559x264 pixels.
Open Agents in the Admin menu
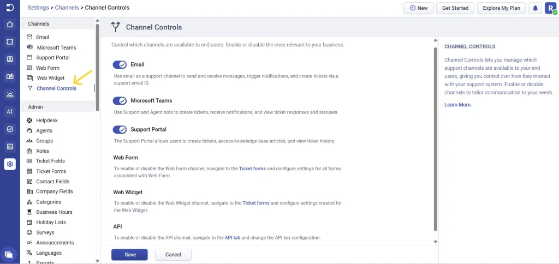(x=44, y=131)
